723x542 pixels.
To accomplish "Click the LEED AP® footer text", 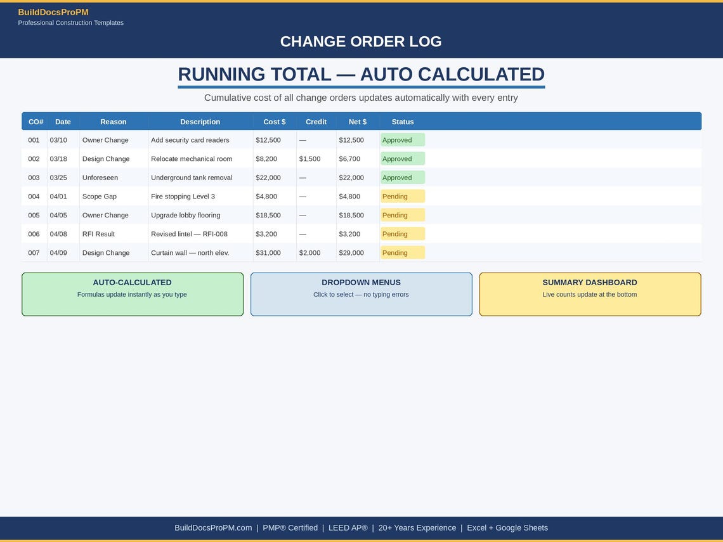I will [x=348, y=527].
